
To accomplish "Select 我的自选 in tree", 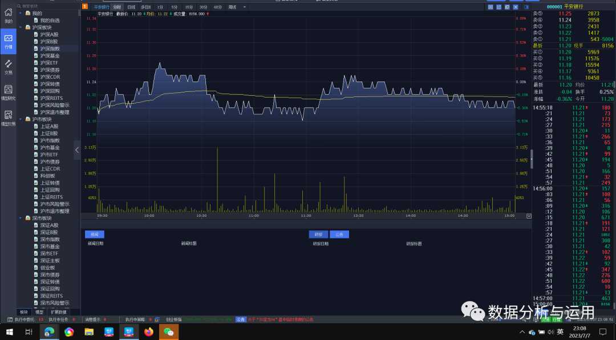I will click(50, 20).
